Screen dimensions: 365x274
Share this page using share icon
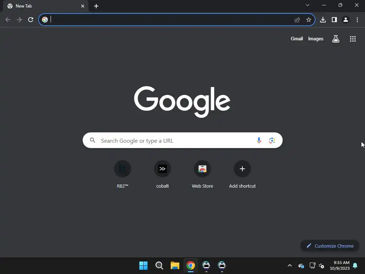click(x=297, y=20)
